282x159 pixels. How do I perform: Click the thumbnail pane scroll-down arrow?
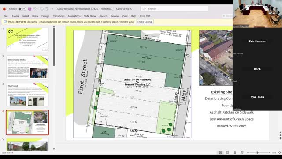click(54, 149)
